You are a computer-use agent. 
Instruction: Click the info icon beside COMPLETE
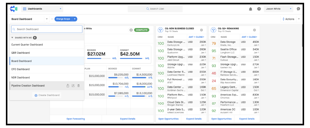coord(131,30)
